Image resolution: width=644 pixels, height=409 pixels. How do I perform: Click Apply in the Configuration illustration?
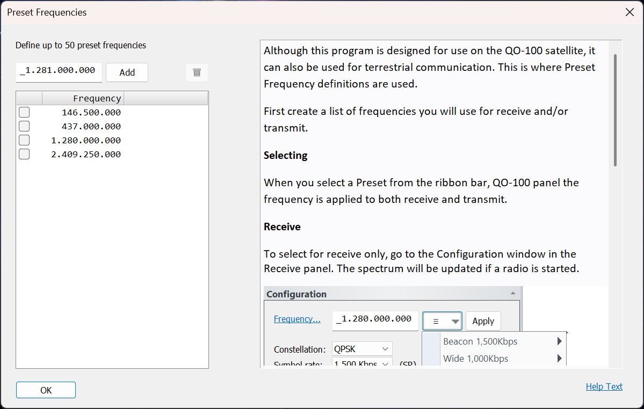(483, 321)
